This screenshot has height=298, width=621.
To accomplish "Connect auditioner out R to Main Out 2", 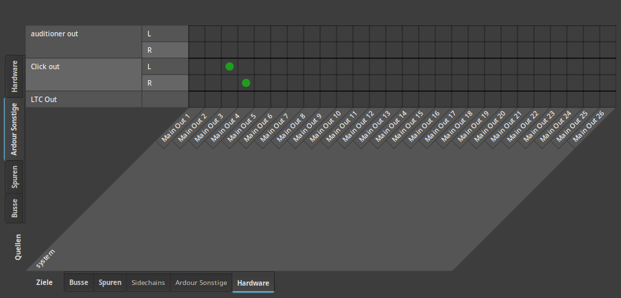I will [x=213, y=50].
